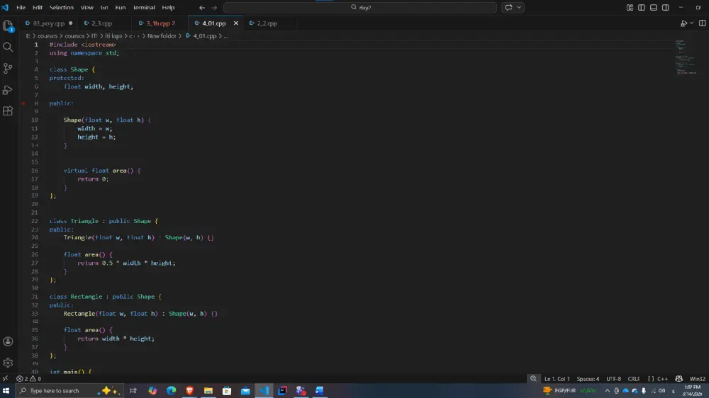Image resolution: width=709 pixels, height=398 pixels.
Task: Open the Explorer view in the activity bar
Action: (x=8, y=26)
